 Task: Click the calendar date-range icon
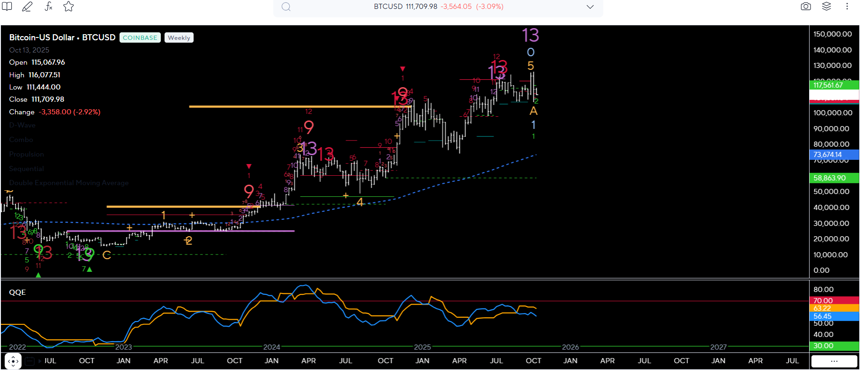[x=30, y=361]
